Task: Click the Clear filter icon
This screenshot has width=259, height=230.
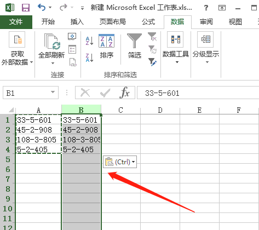Action: click(x=152, y=37)
